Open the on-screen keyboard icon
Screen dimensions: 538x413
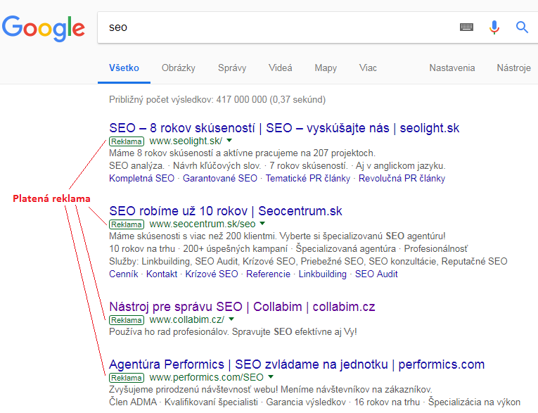coord(466,27)
